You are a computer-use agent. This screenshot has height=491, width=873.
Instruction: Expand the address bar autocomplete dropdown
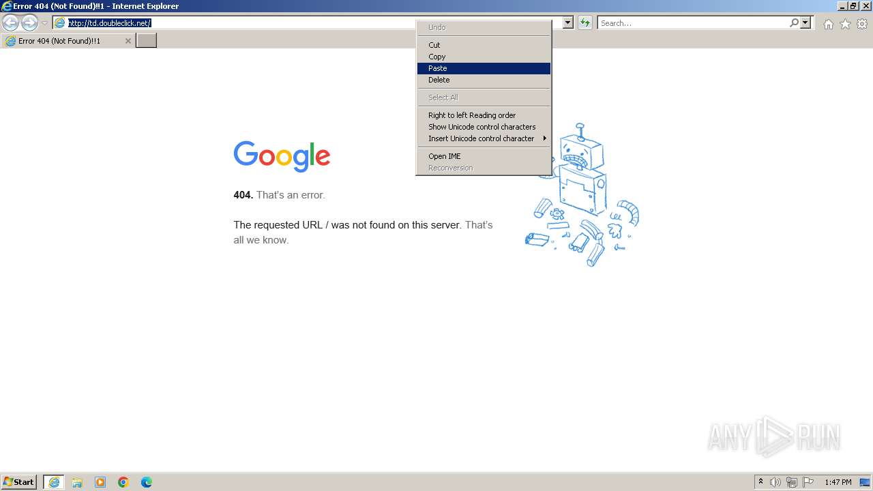568,23
